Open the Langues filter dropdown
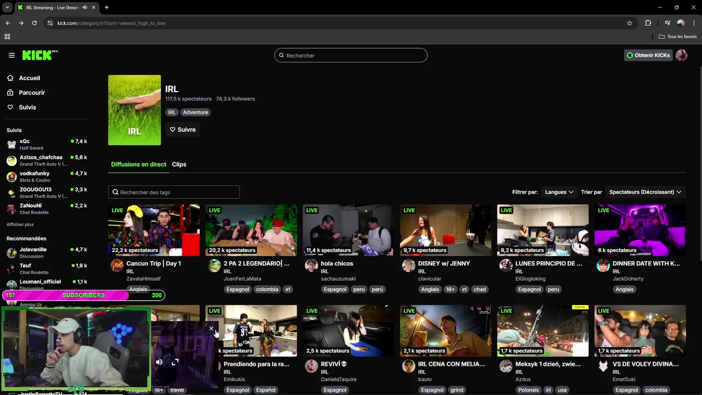The width and height of the screenshot is (702, 395). (x=559, y=192)
